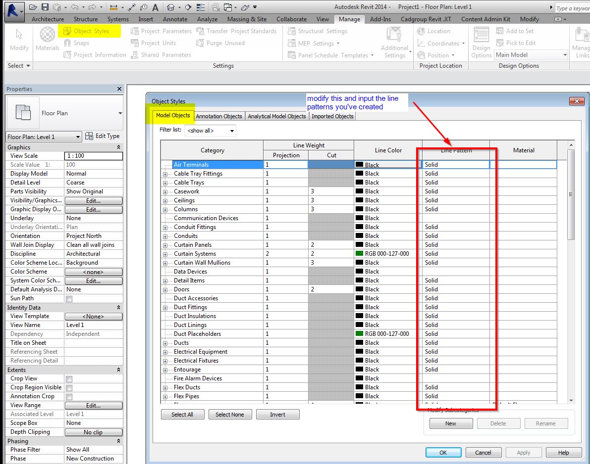Click the Select All button

[182, 415]
